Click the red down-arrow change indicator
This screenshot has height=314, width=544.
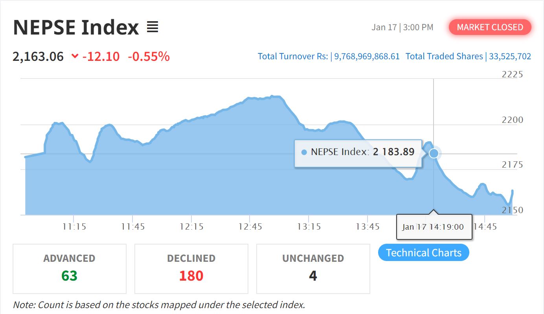coord(75,57)
